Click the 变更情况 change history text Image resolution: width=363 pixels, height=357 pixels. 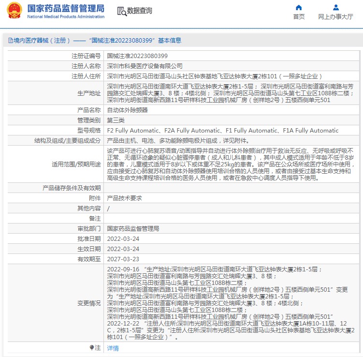click(231, 303)
